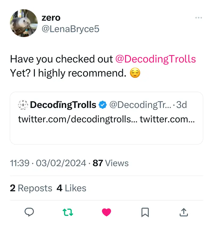Click the DecodingTrolls name in quoted tweet
Screen dimensions: 213x225
63,105
